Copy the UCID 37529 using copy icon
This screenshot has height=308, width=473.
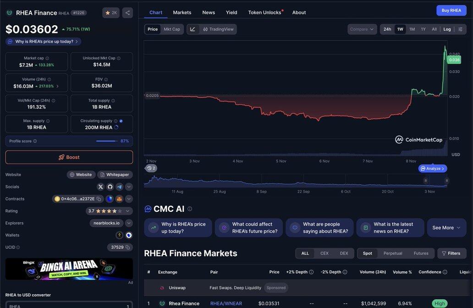tap(127, 247)
